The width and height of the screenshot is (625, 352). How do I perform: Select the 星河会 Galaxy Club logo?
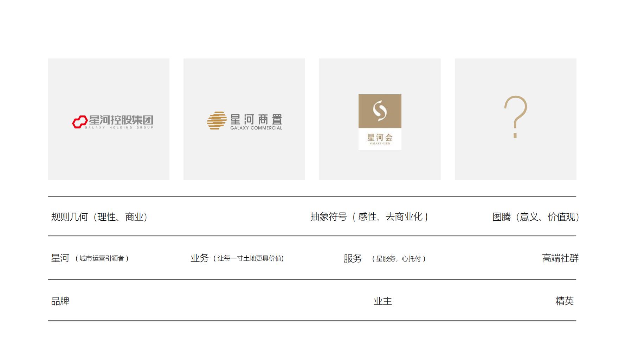[x=380, y=122]
